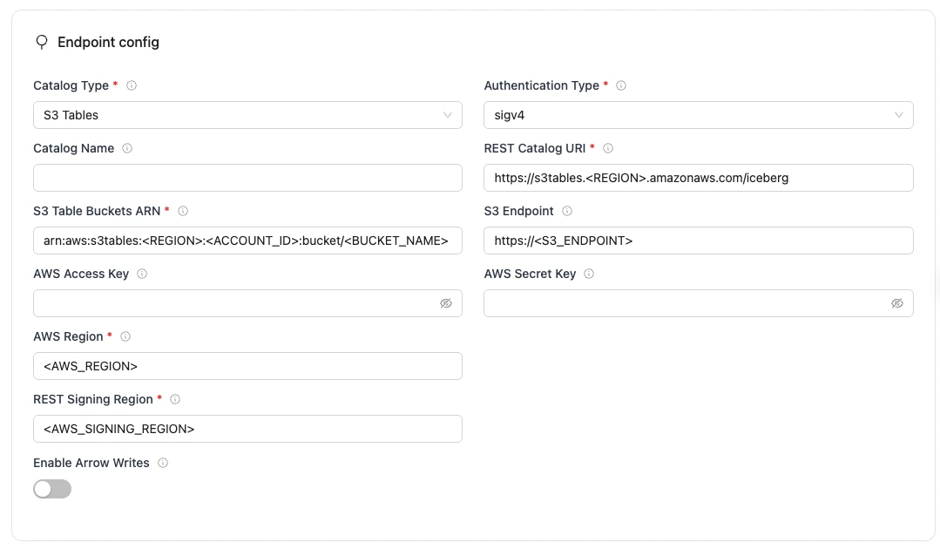Click the REST Signing Region label
The height and width of the screenshot is (556, 940).
93,399
